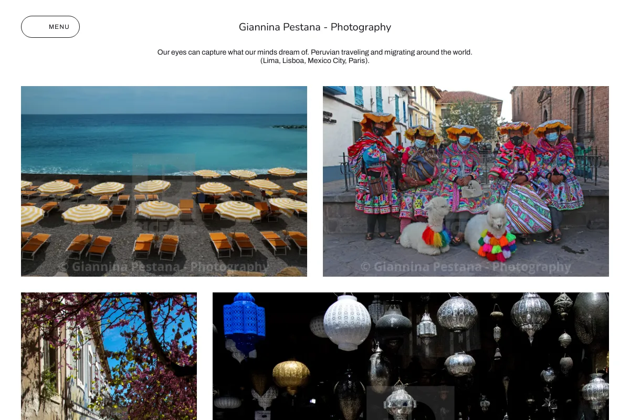Screen dimensions: 630x420
Task: Click the Giannina Pestana - Photography site title
Action: (315, 27)
